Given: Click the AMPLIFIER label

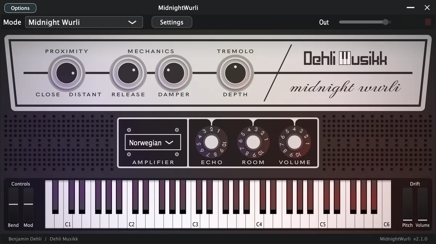Looking at the screenshot, I should (x=153, y=162).
